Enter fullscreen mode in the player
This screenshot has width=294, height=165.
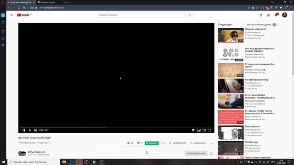210,130
